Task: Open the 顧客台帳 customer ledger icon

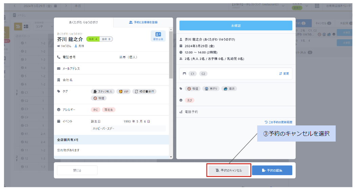Action: 158,36
